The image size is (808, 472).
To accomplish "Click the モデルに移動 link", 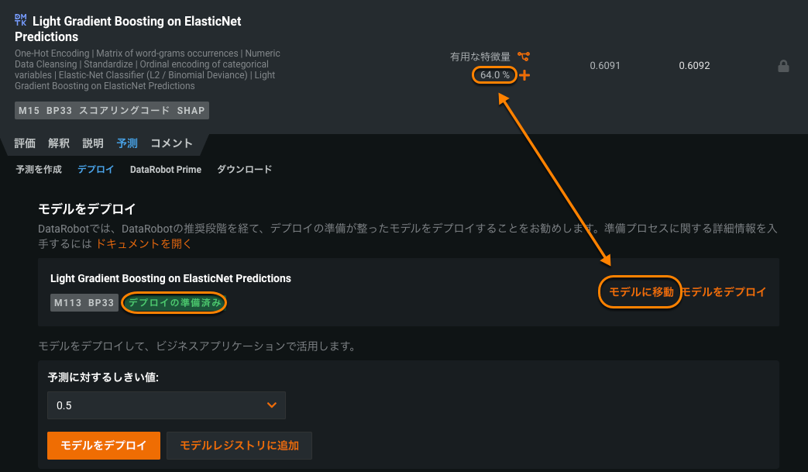I will 641,292.
